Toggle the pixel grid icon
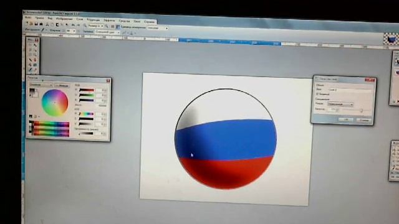 click(112, 26)
